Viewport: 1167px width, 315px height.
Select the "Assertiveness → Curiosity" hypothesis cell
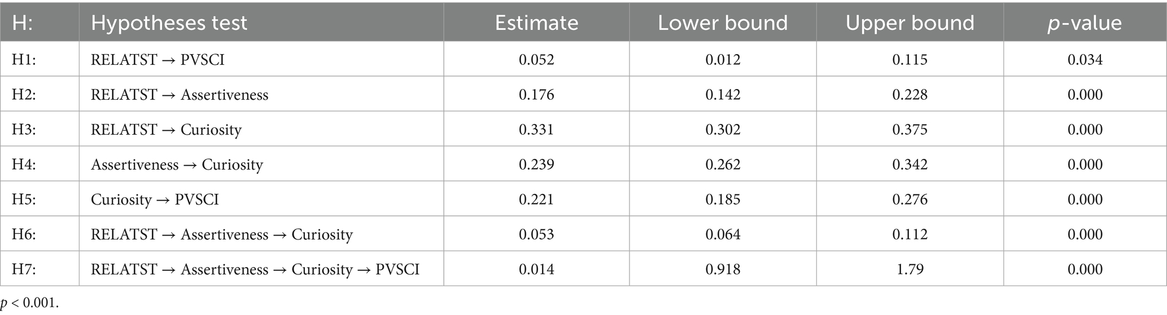click(177, 165)
